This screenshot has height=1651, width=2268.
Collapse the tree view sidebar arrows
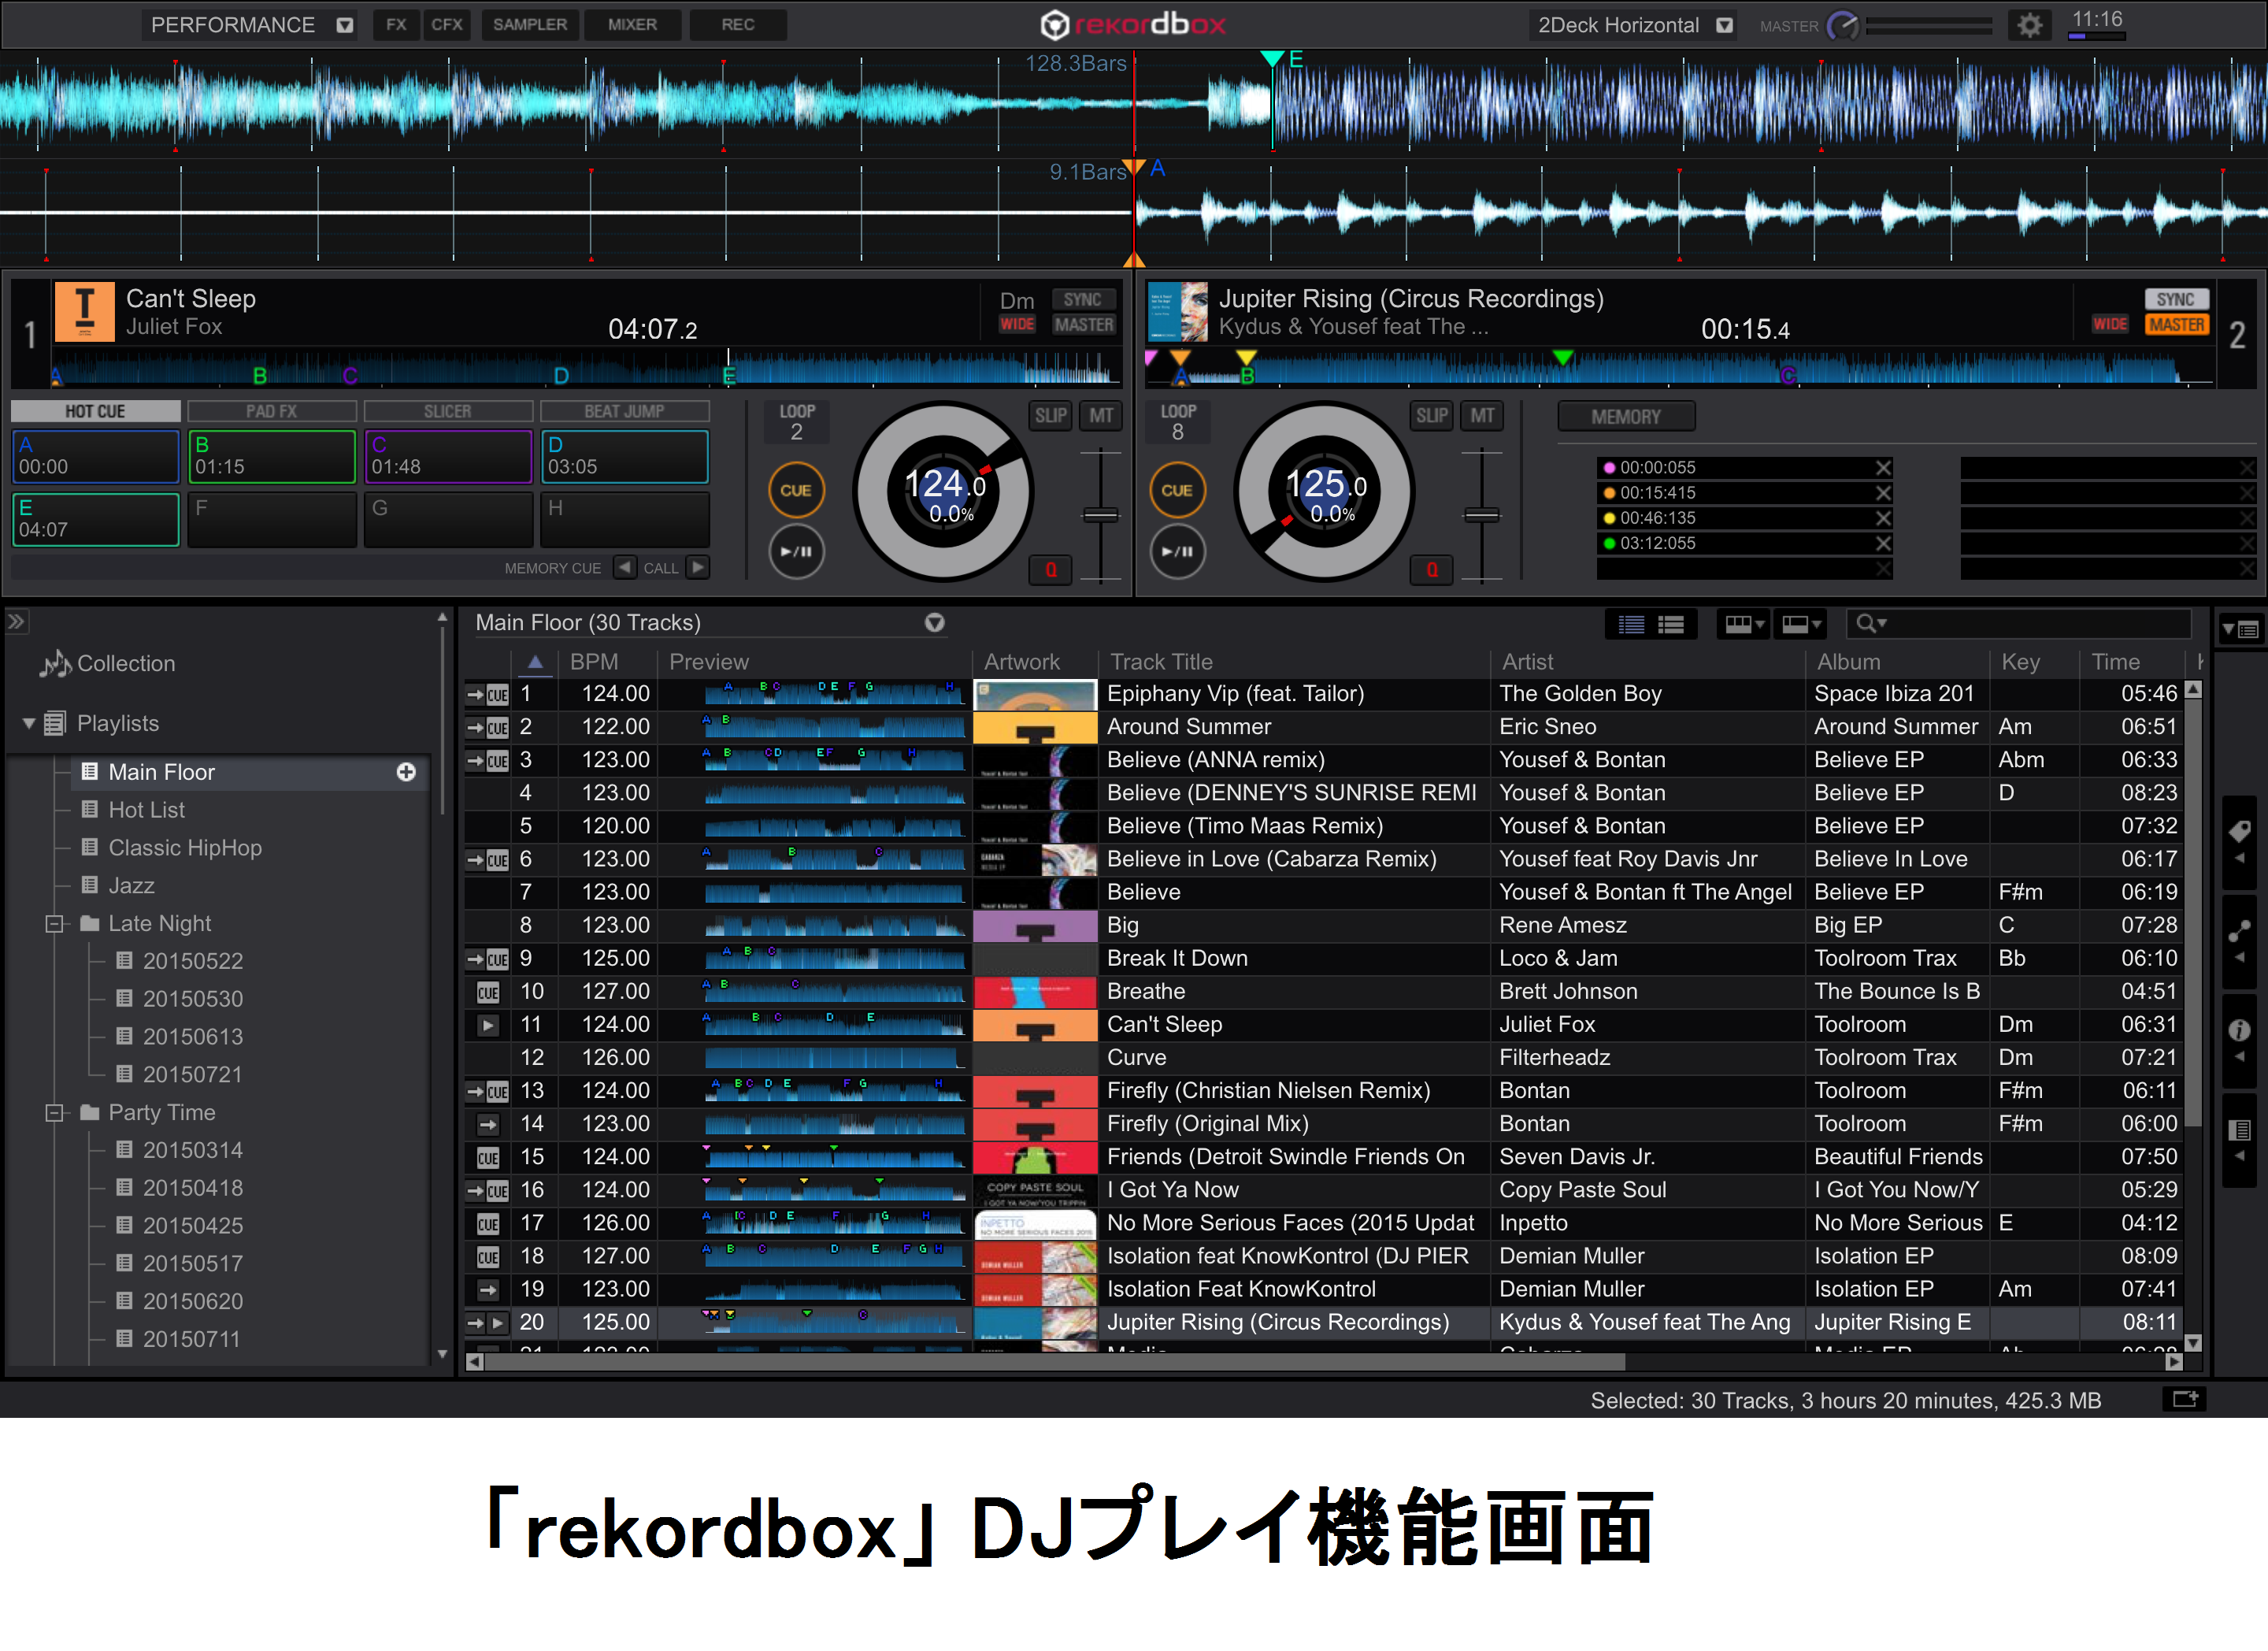coord(16,621)
